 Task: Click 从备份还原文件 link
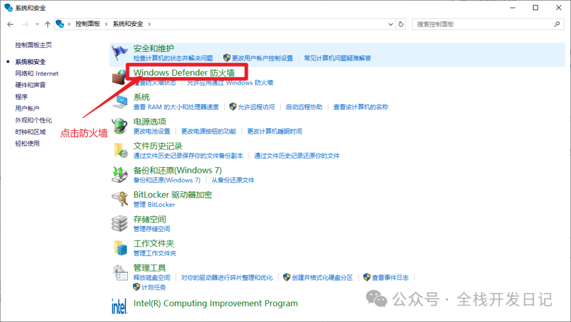point(233,180)
